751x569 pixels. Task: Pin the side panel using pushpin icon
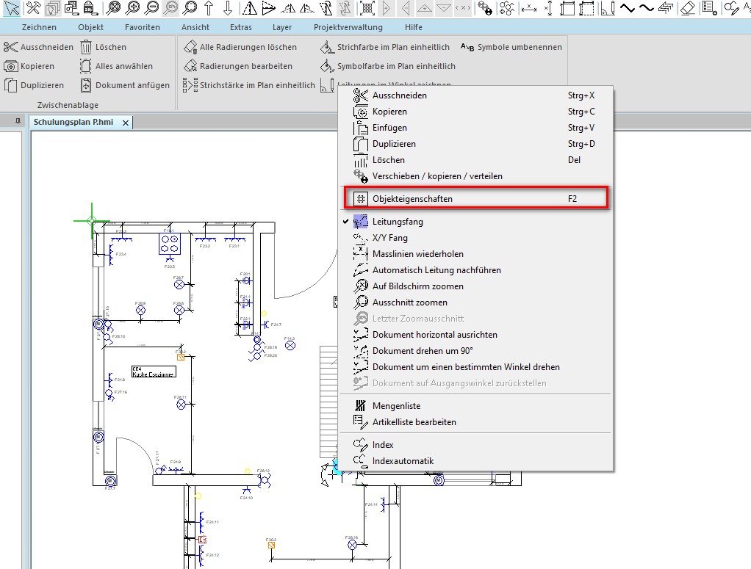point(18,121)
